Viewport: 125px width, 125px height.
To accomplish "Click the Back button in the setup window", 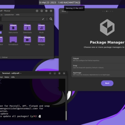I will pos(64,11).
